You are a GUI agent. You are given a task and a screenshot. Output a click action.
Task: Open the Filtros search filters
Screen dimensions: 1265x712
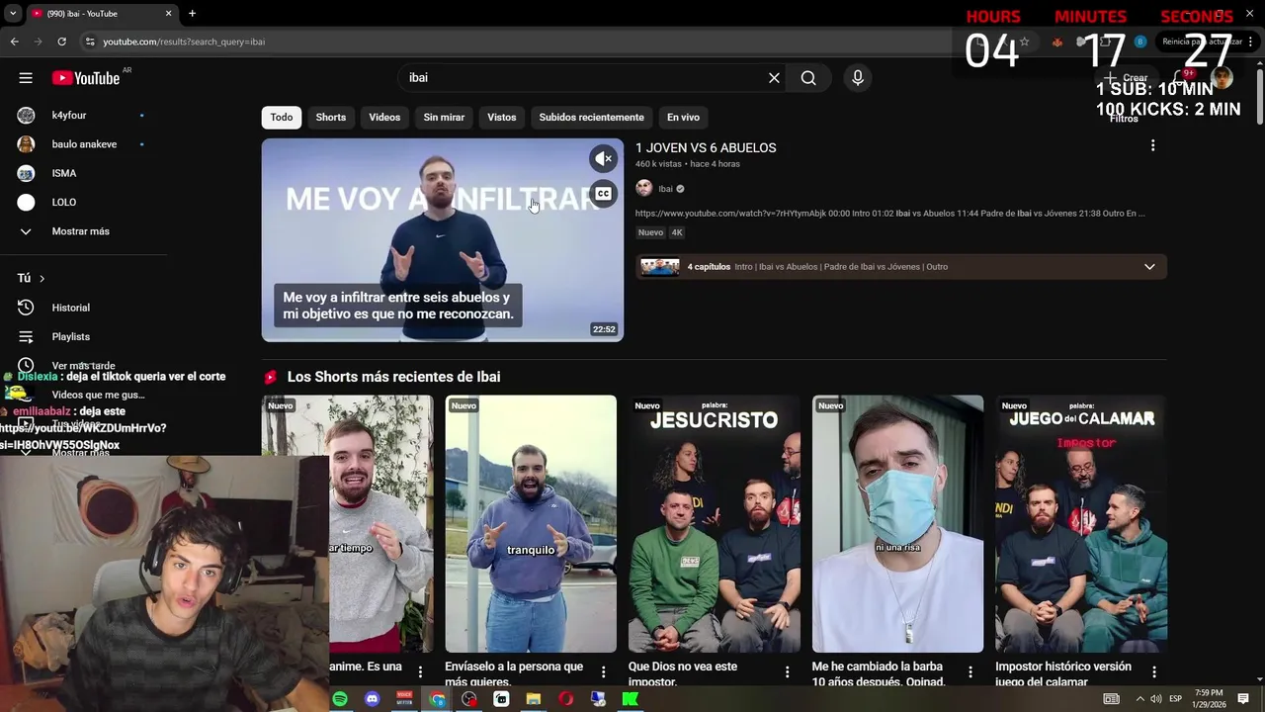[x=1124, y=118]
